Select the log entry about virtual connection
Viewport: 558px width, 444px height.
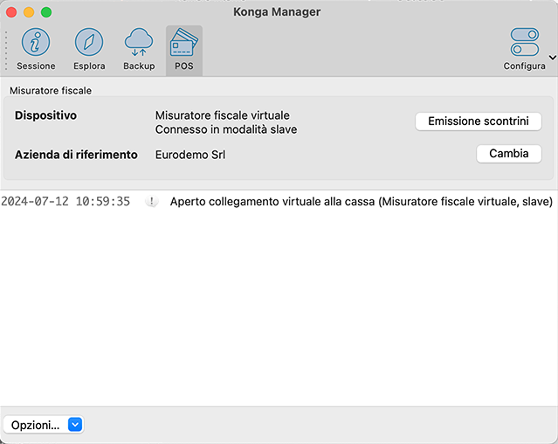pyautogui.click(x=361, y=202)
